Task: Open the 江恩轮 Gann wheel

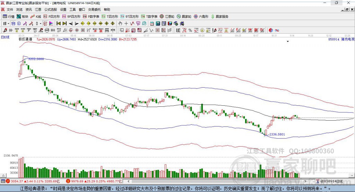Action: click(167, 17)
